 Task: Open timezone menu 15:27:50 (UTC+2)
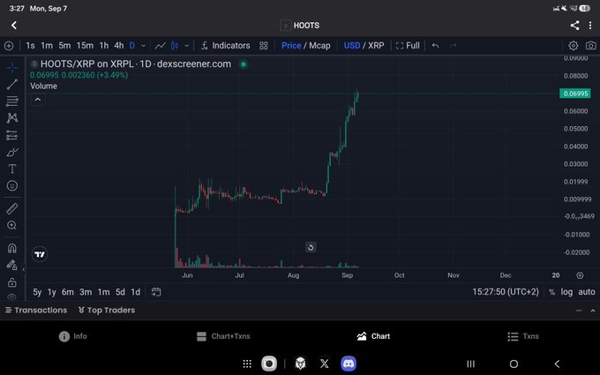pyautogui.click(x=506, y=292)
